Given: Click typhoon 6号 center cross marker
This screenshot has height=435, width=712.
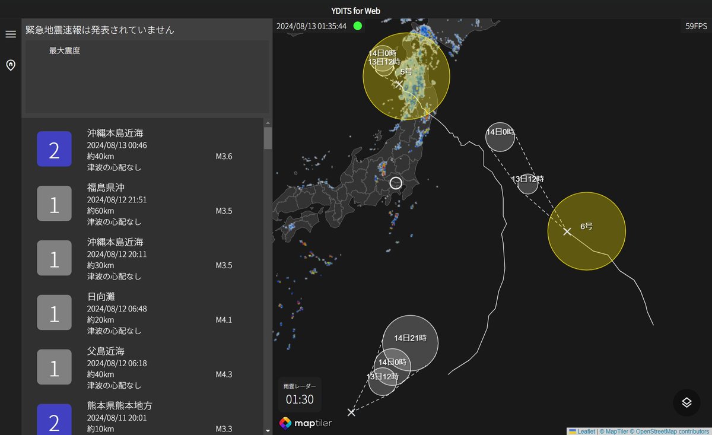Looking at the screenshot, I should 567,231.
